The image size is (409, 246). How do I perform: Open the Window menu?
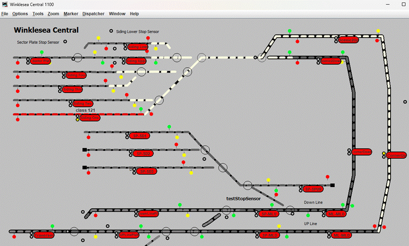[117, 14]
